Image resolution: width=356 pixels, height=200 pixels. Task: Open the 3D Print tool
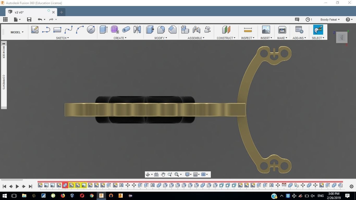(x=282, y=29)
